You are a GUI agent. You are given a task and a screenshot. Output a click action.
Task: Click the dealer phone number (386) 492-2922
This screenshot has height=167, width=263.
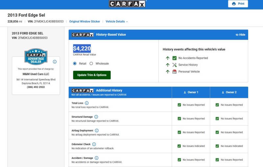(36, 87)
